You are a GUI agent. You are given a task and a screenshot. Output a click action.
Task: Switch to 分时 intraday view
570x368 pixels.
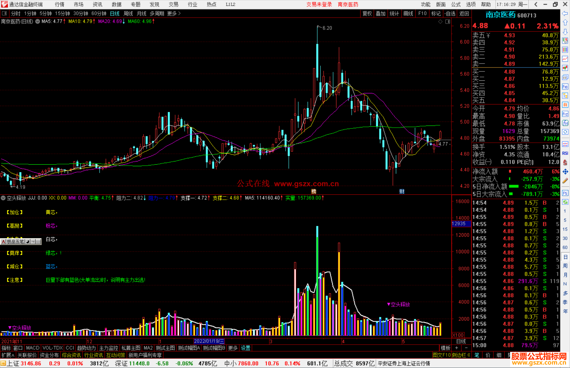(16, 13)
